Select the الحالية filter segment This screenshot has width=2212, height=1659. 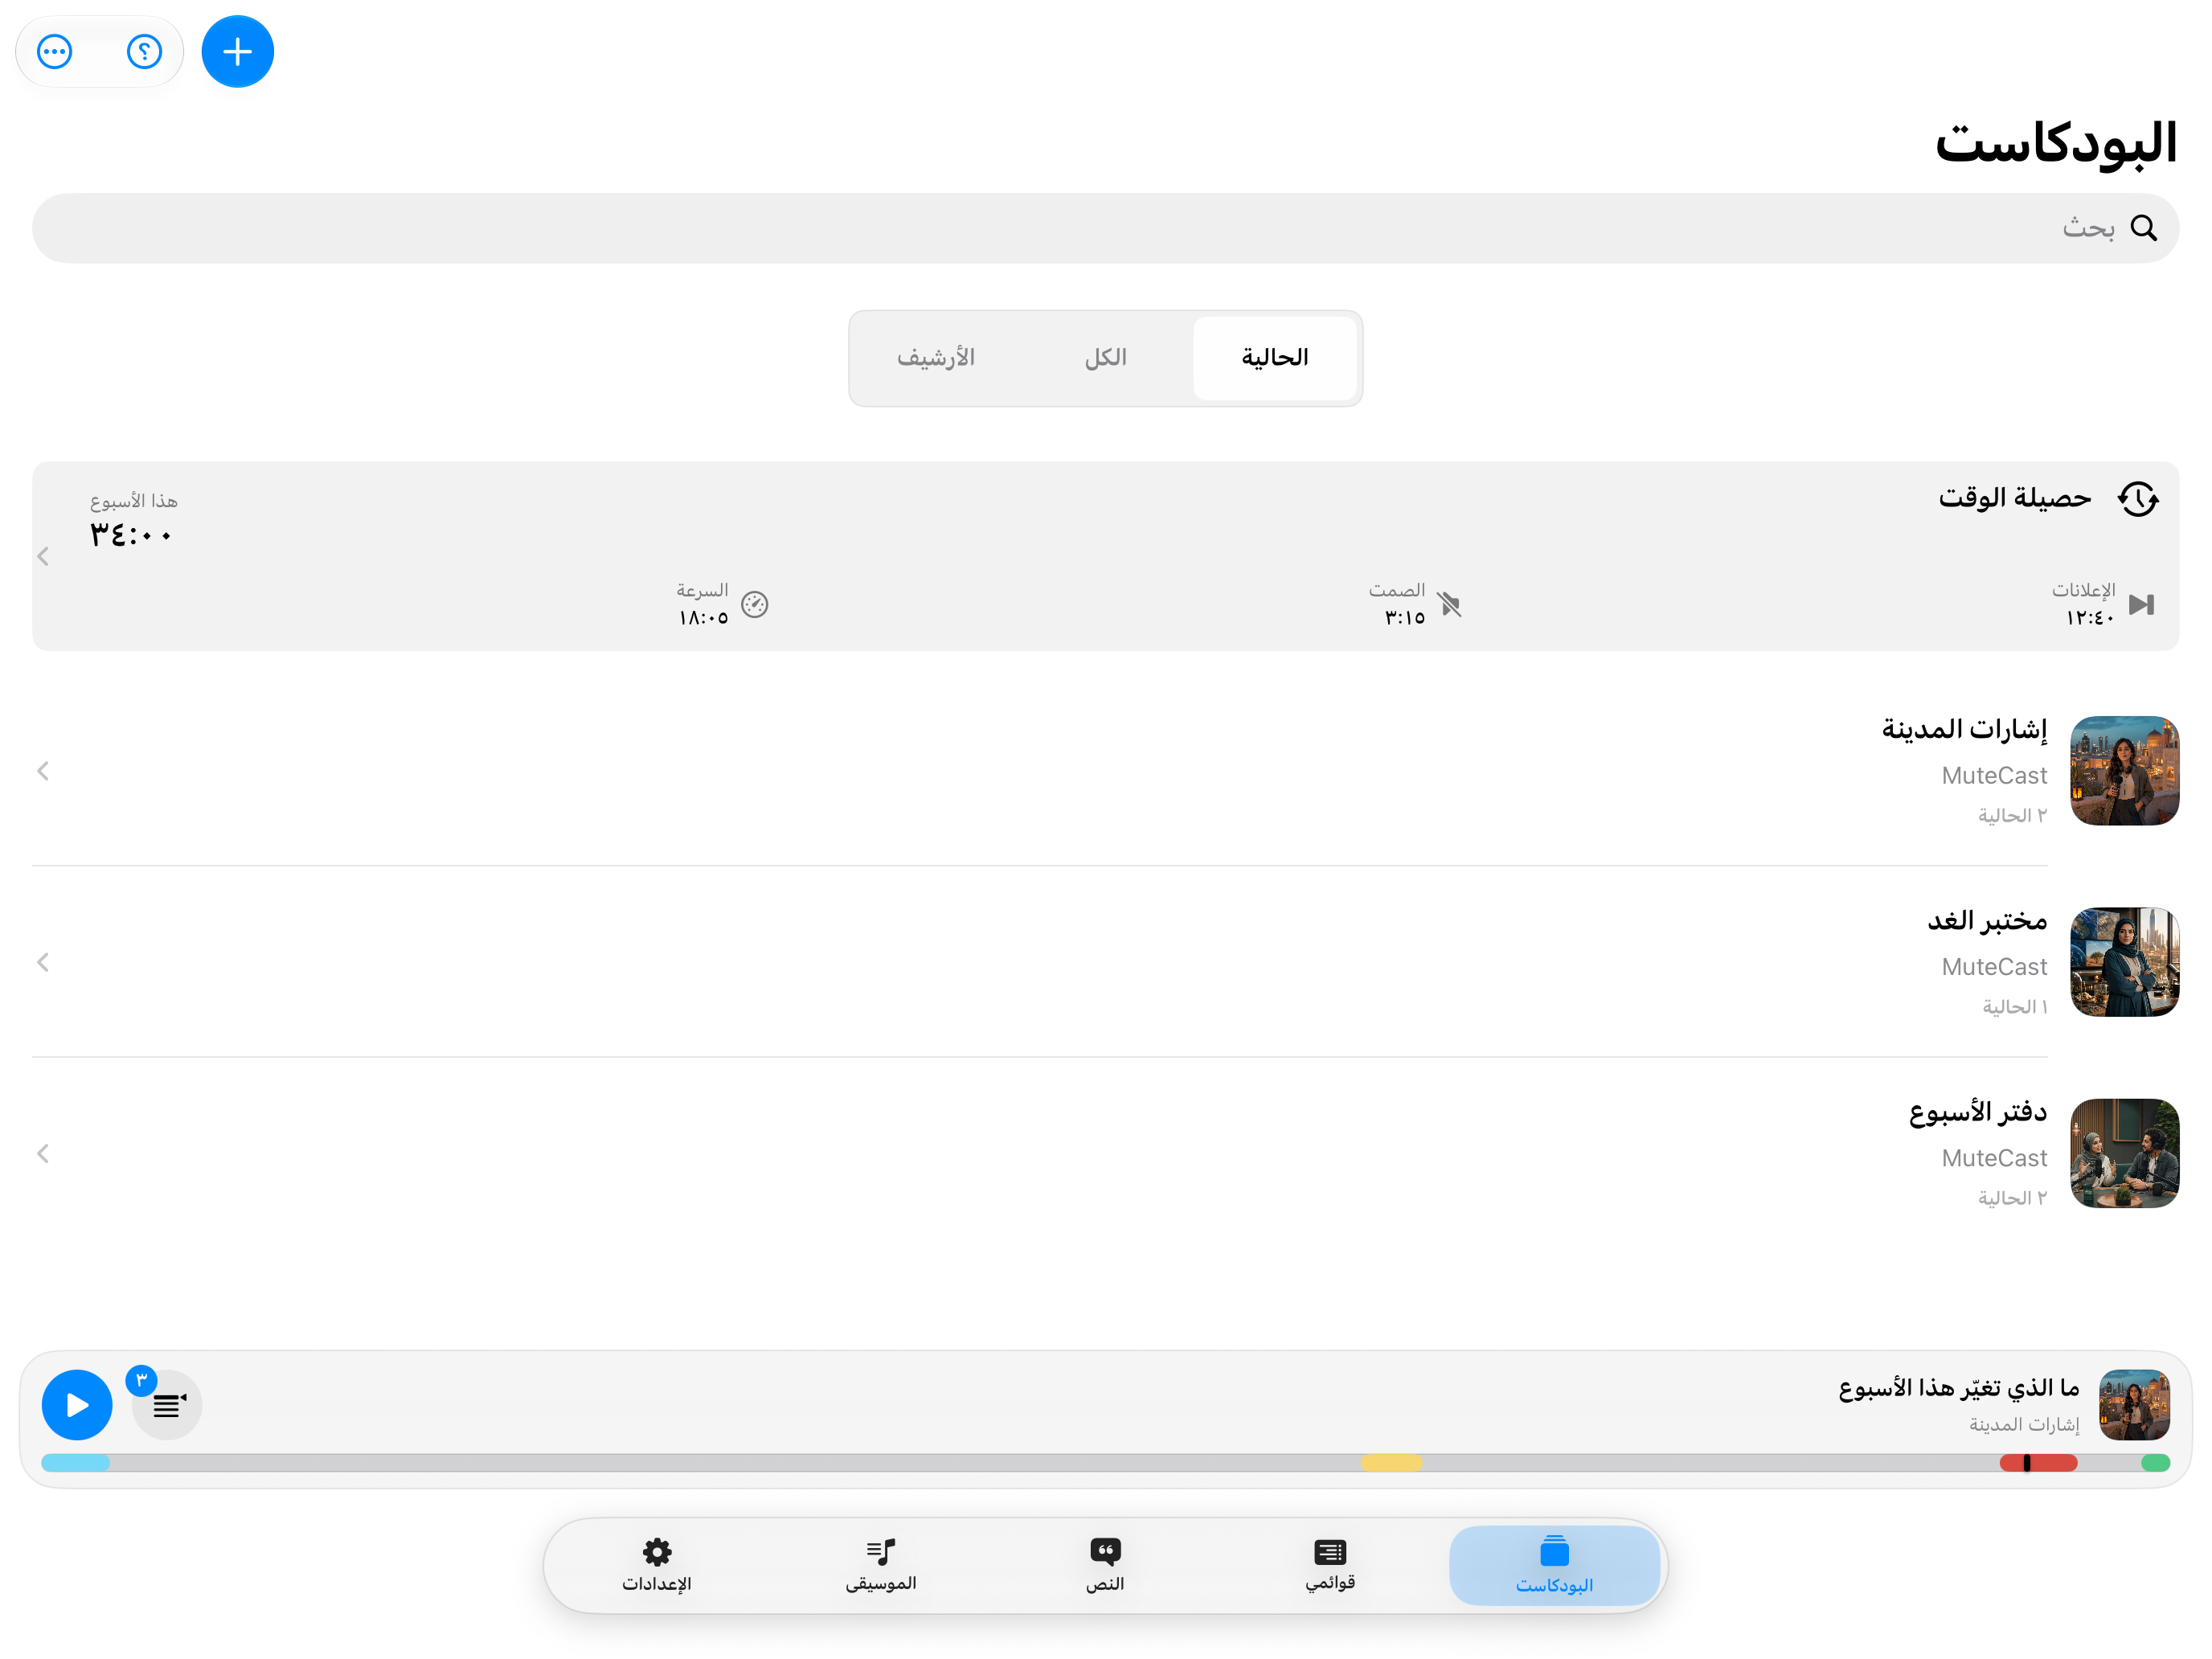pyautogui.click(x=1275, y=358)
